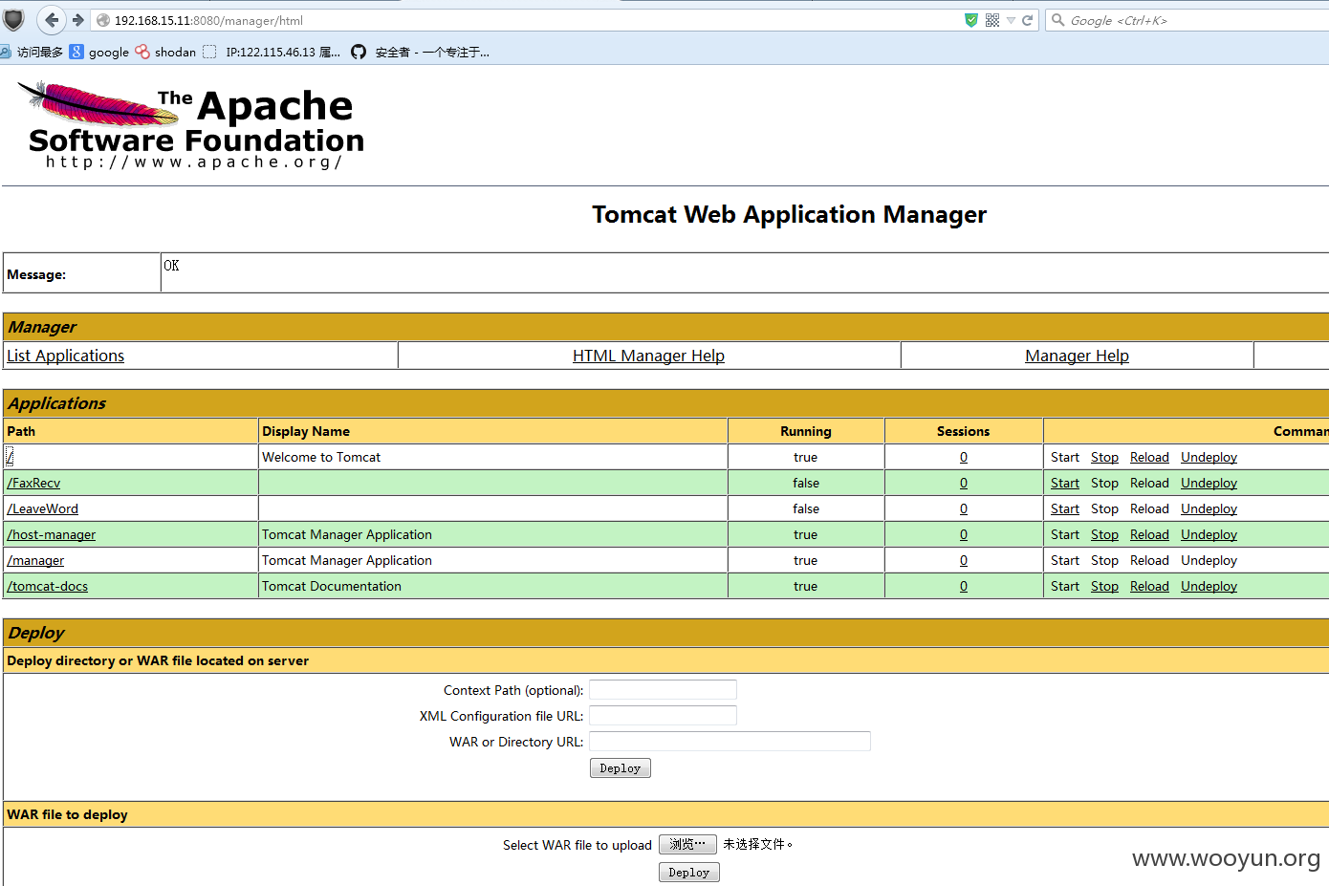
Task: Click the Running column header
Action: [806, 431]
